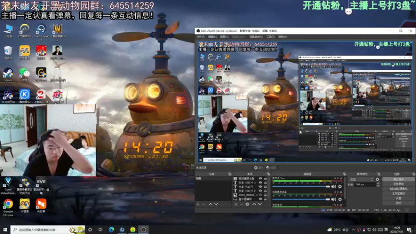Remove selected source with minus button
Image resolution: width=416 pixels, height=234 pixels.
coord(241,204)
